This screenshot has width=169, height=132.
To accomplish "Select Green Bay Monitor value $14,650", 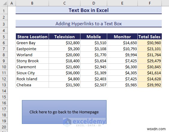I will pyautogui.click(x=122, y=43).
